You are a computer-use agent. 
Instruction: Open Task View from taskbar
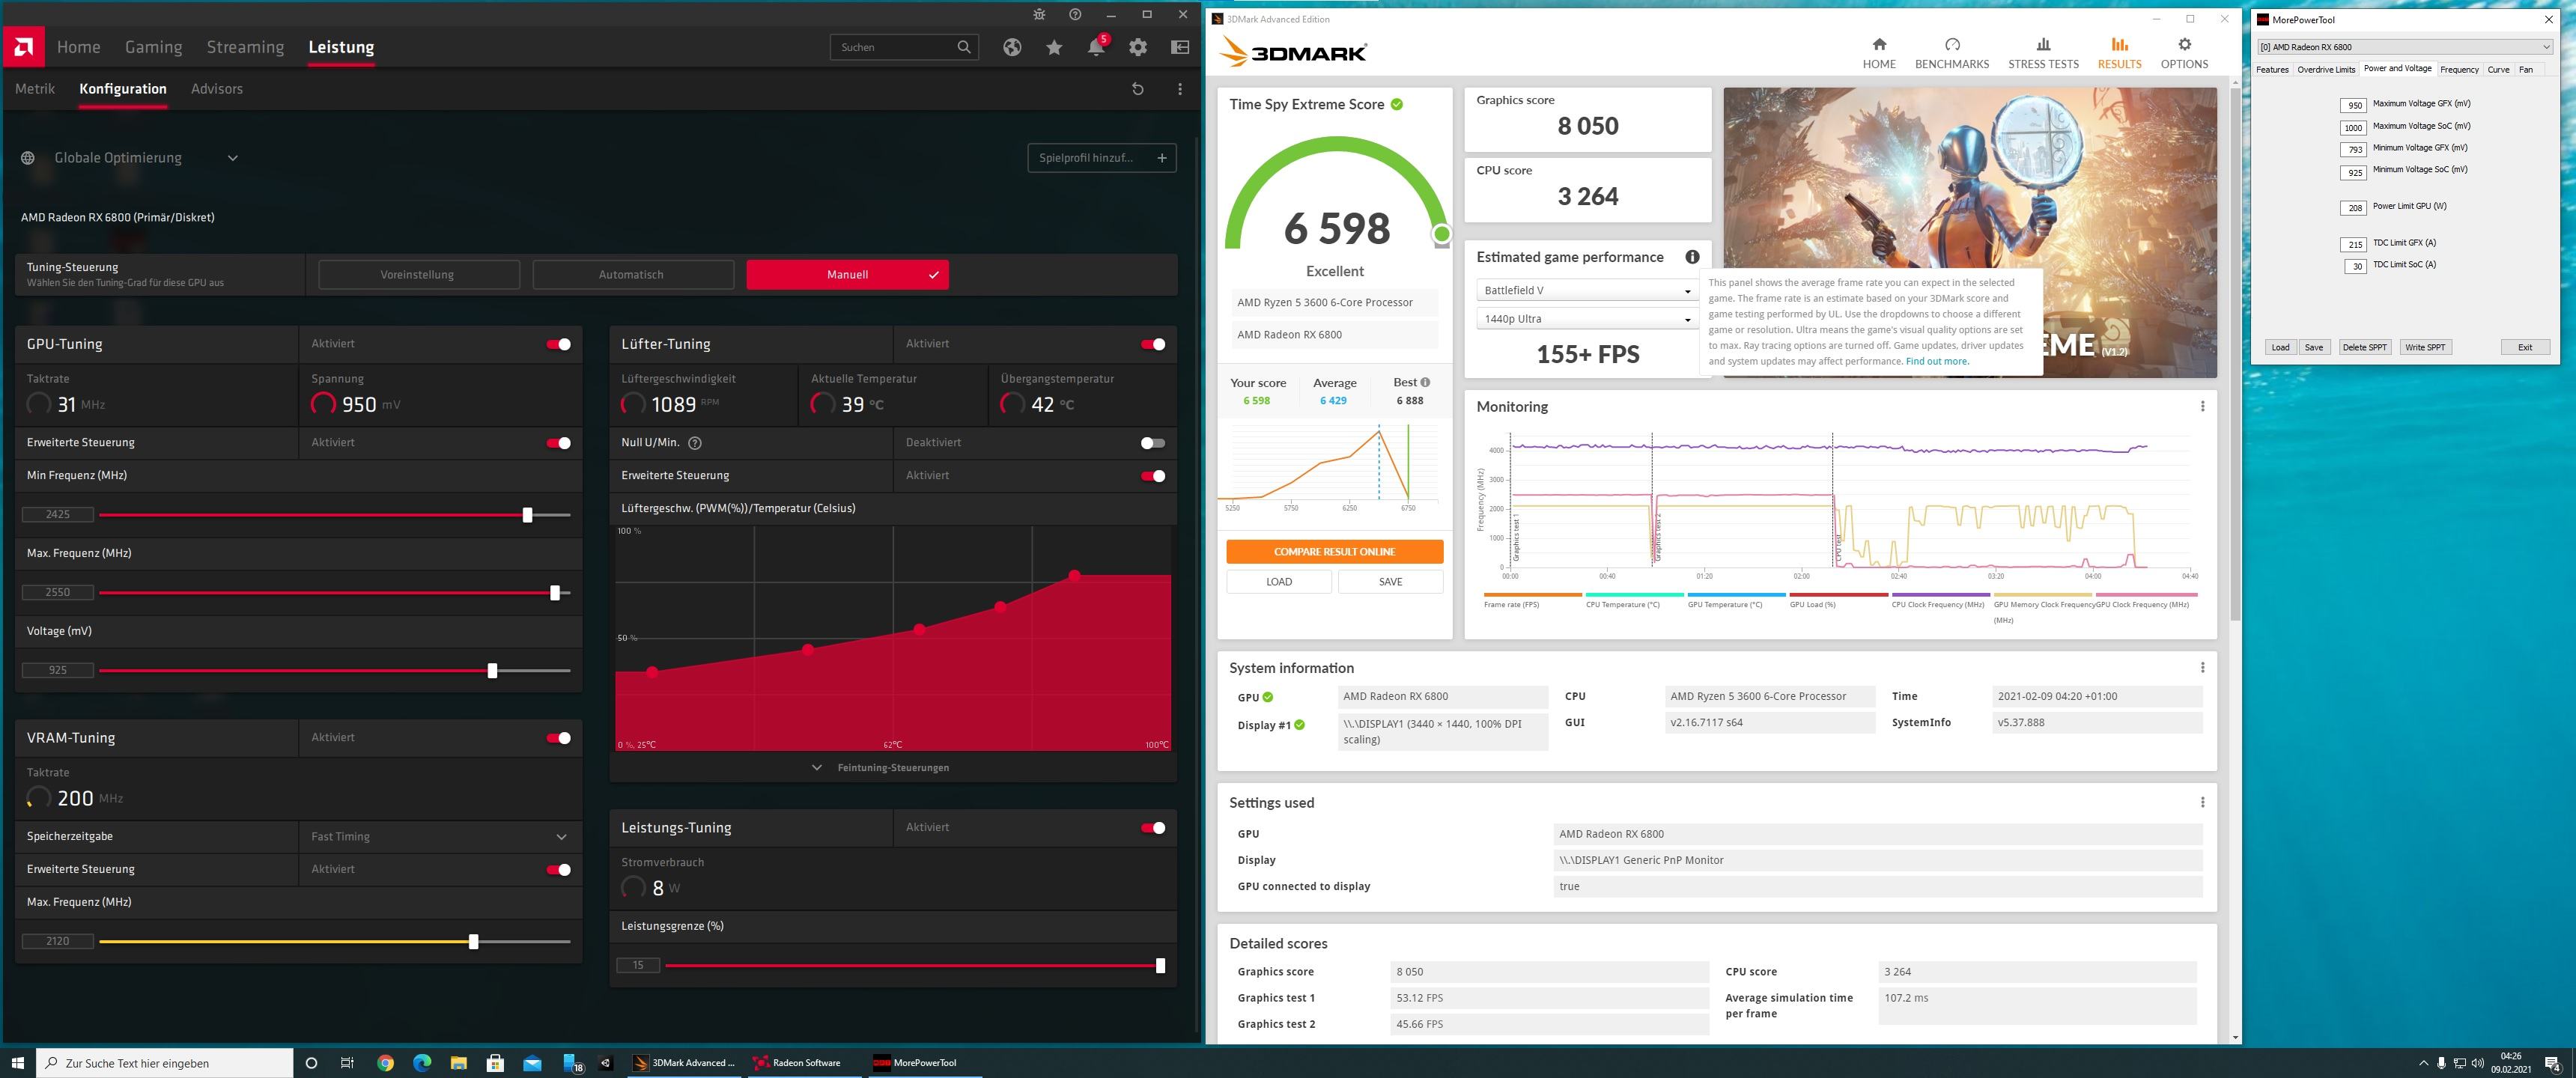347,1063
